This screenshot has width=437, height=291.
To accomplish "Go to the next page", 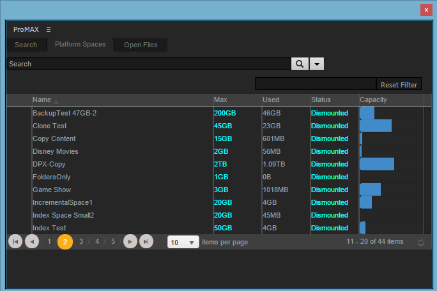I will [x=130, y=241].
